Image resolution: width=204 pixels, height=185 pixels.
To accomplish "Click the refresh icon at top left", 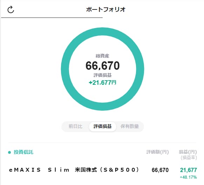I will tap(11, 9).
